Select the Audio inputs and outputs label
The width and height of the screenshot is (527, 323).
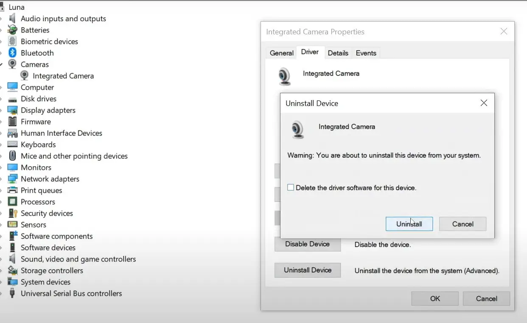tap(63, 19)
